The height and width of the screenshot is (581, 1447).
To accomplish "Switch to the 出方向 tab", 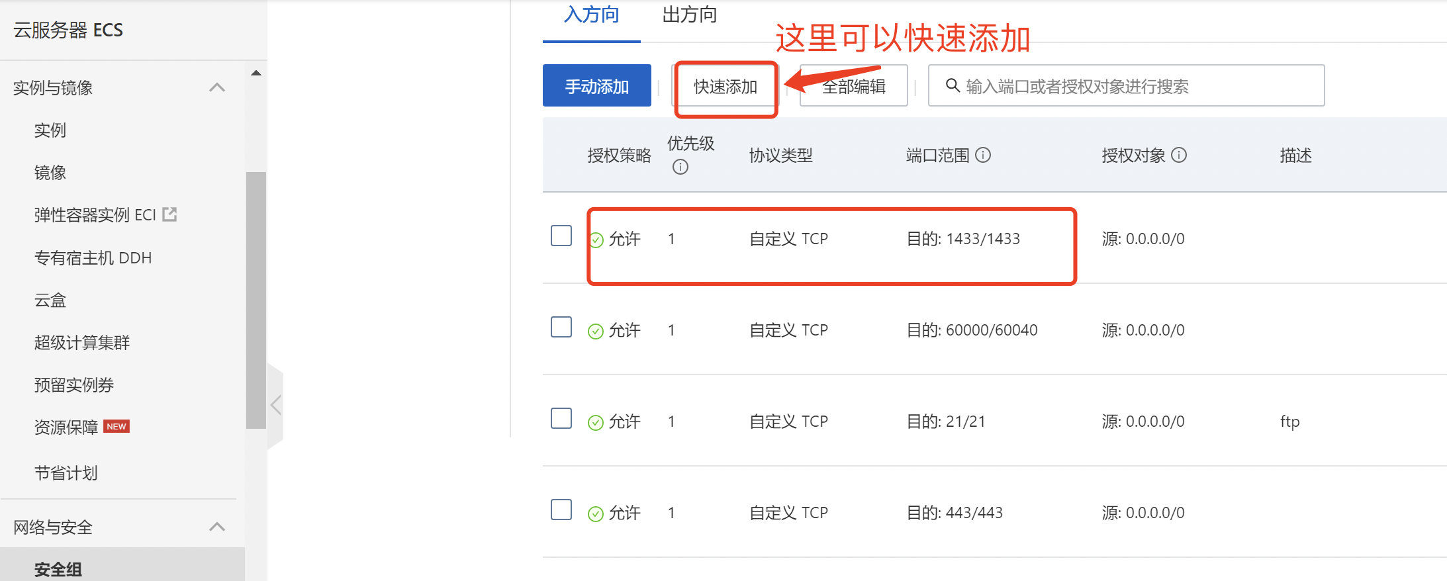I will point(690,15).
